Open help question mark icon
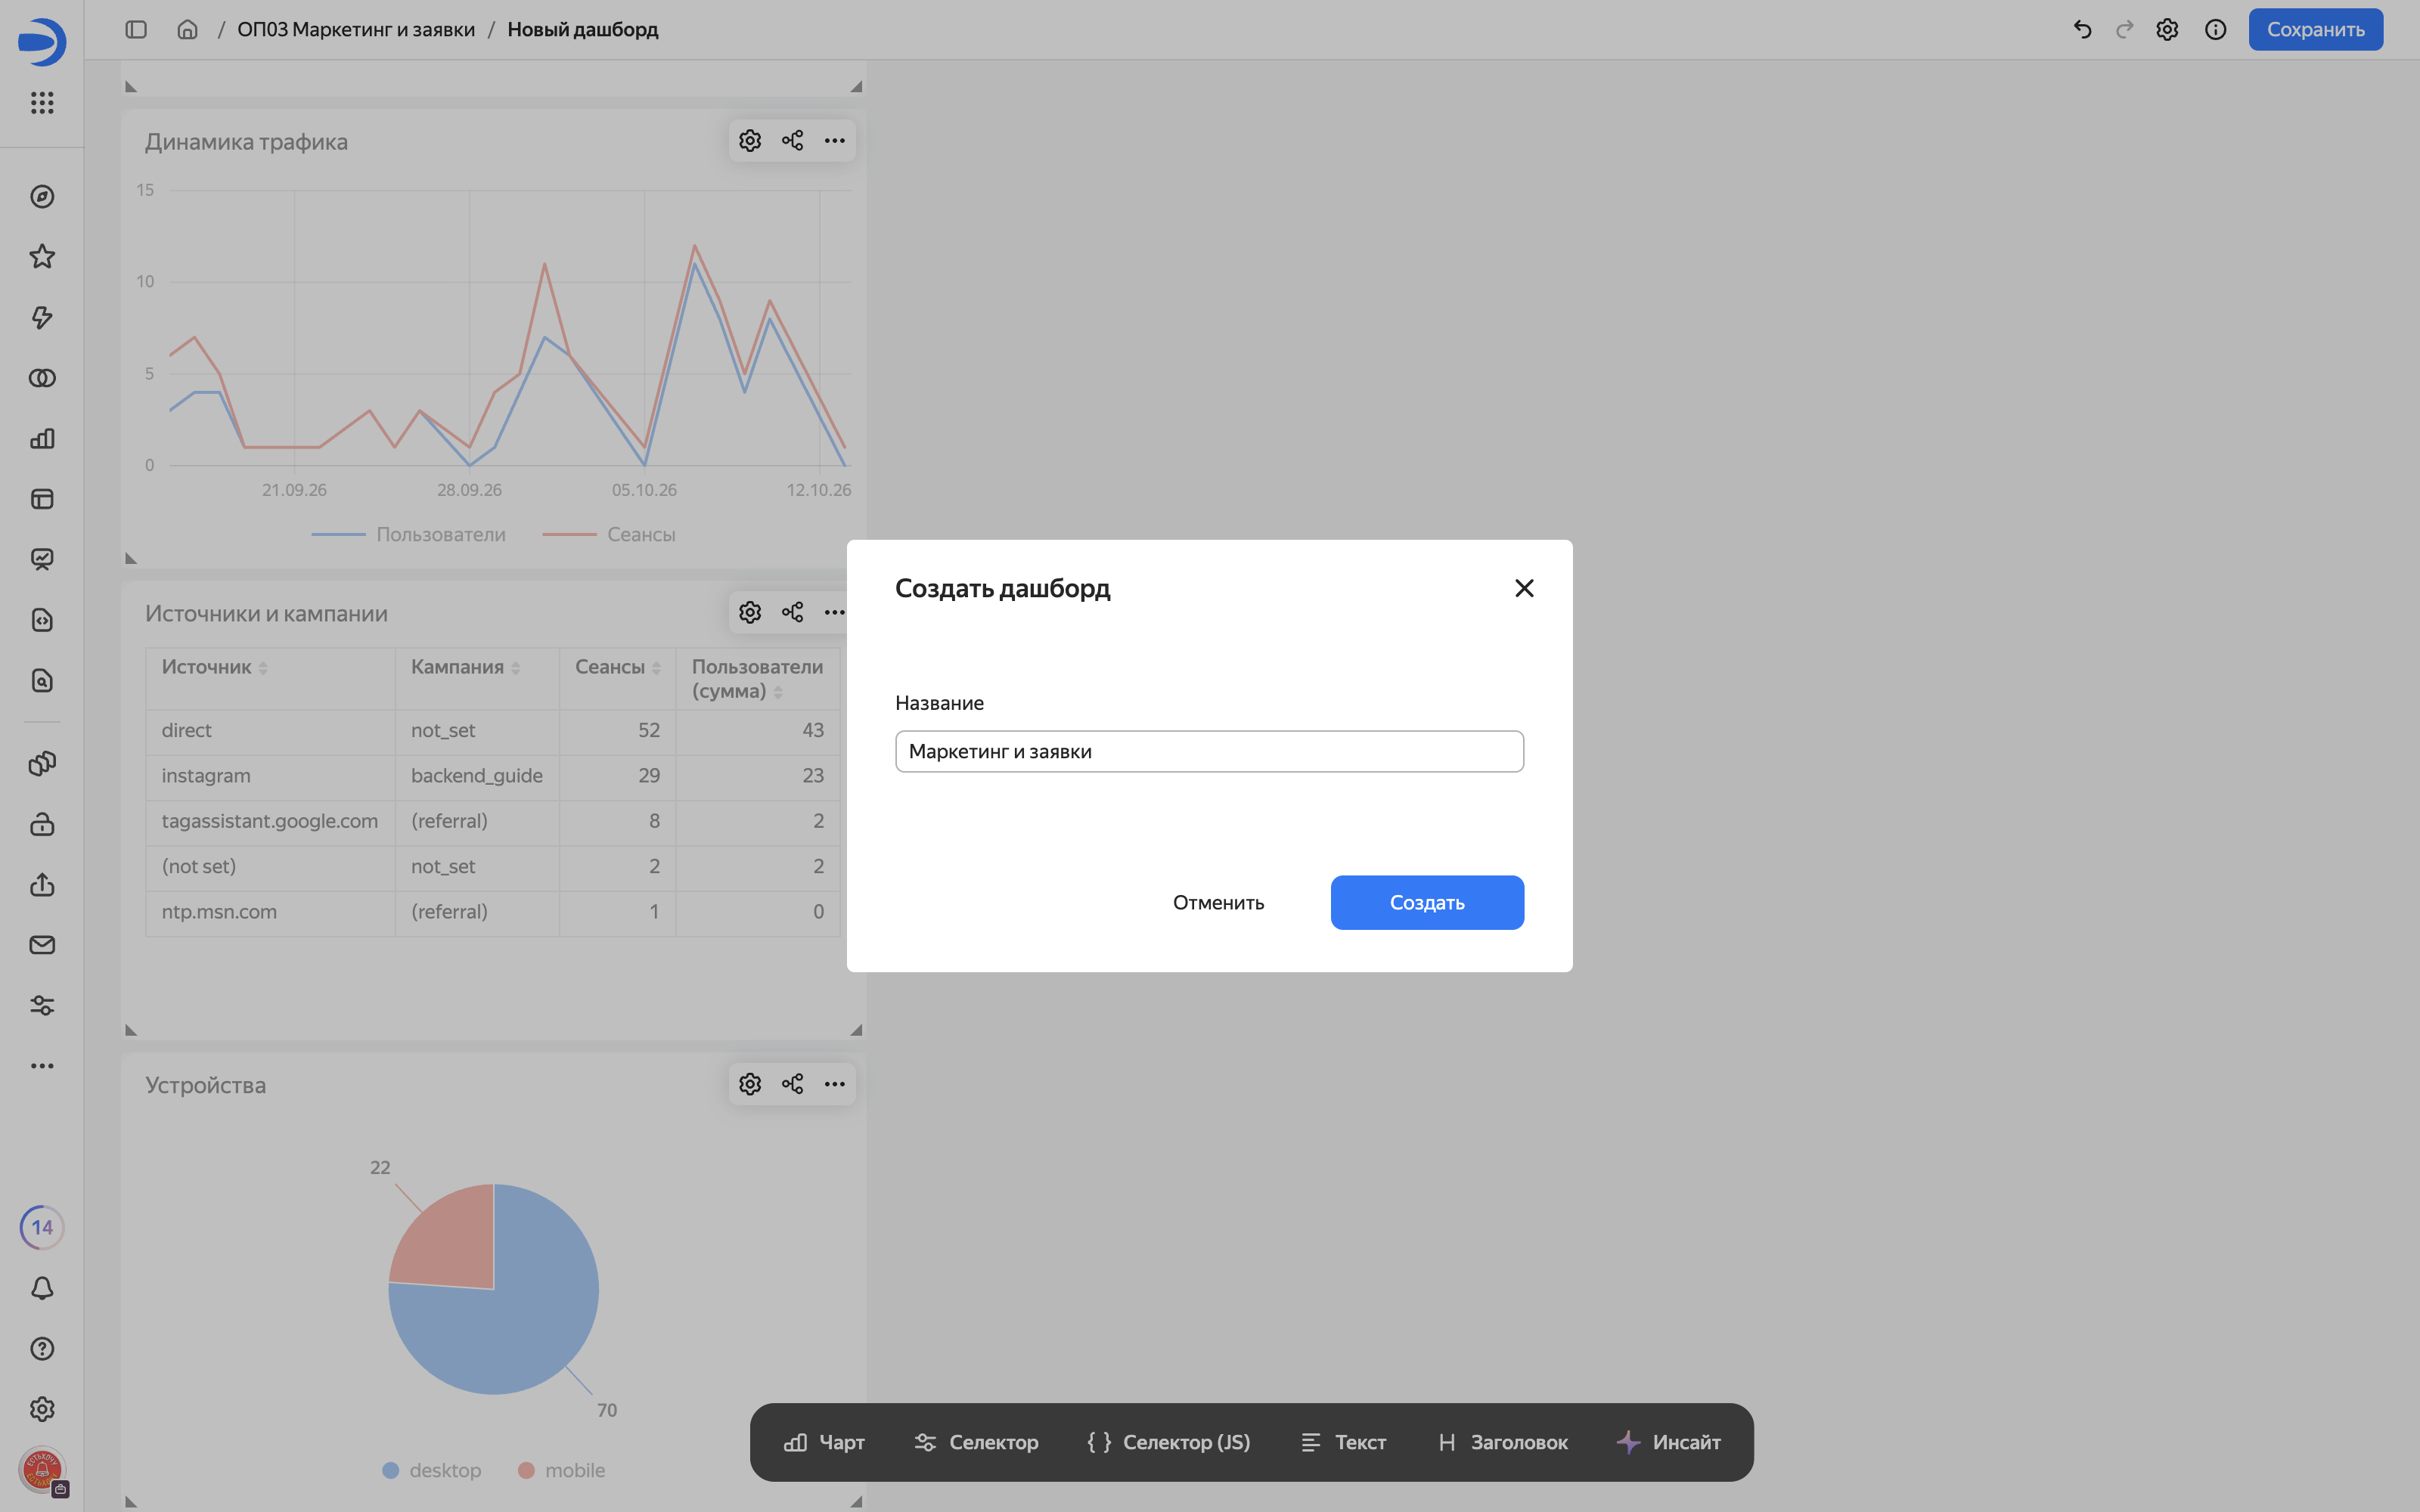This screenshot has width=2420, height=1512. point(42,1348)
